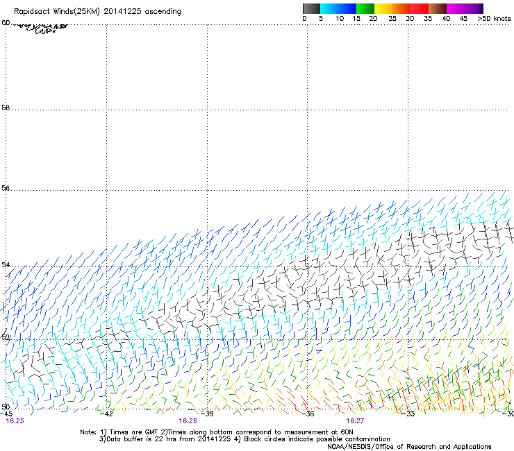Click the longitude label -42
Viewport: 514px width, 451px height.
tap(106, 414)
